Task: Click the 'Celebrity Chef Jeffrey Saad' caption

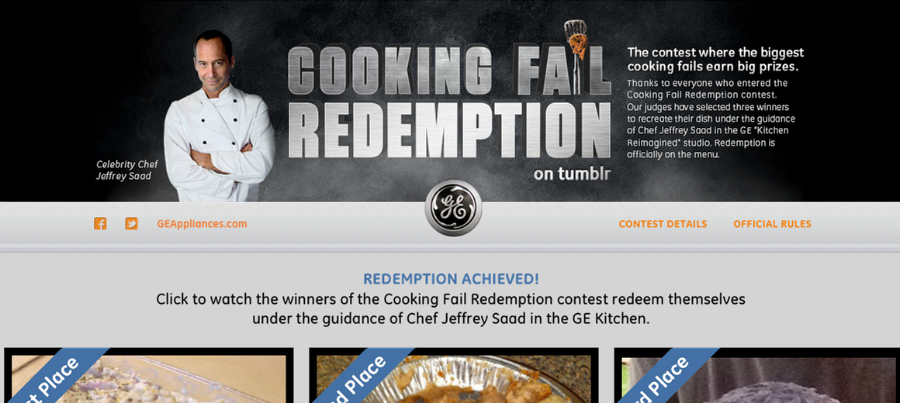Action: pyautogui.click(x=126, y=170)
